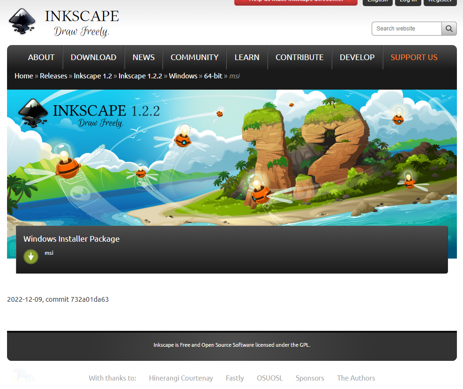Image resolution: width=463 pixels, height=389 pixels.
Task: Click the English language button
Action: click(x=377, y=2)
